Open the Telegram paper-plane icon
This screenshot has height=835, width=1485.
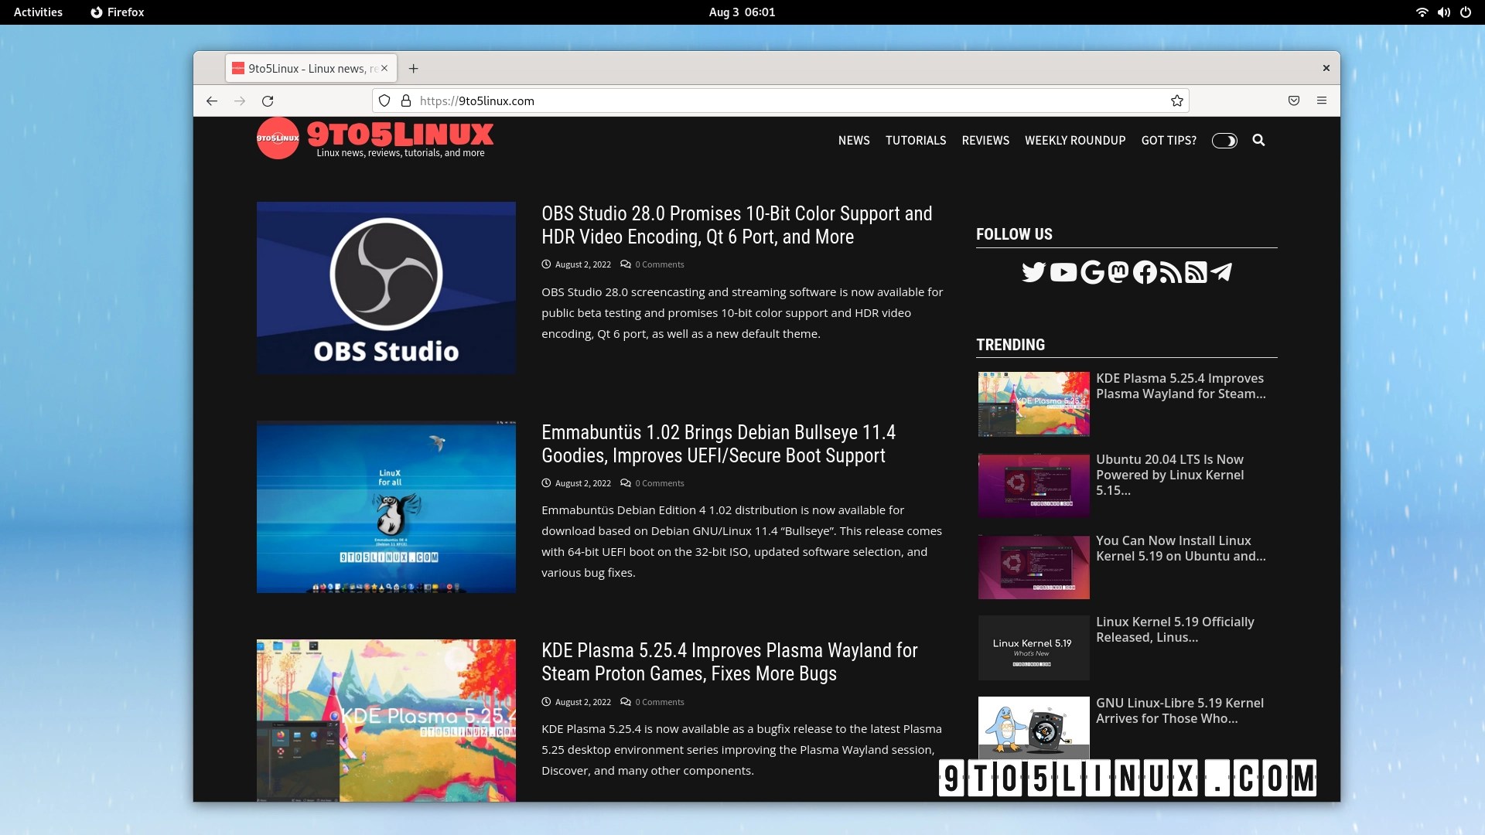pyautogui.click(x=1221, y=272)
